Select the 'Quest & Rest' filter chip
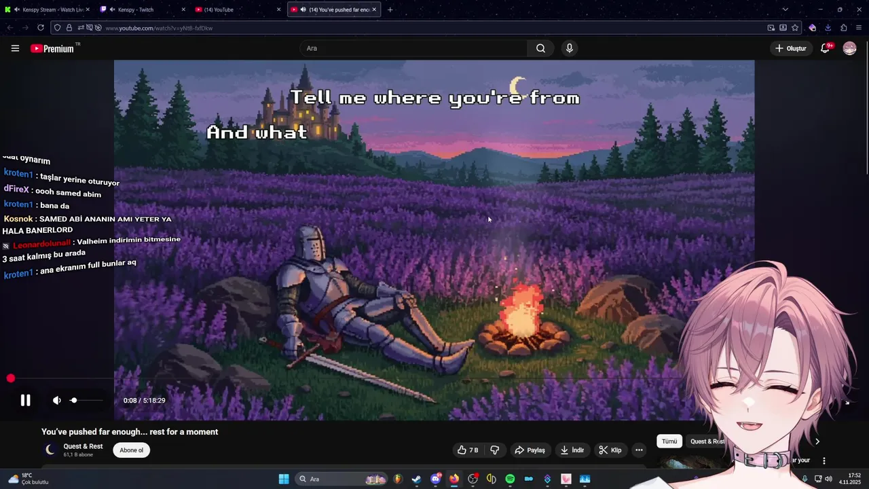This screenshot has height=489, width=869. [707, 441]
